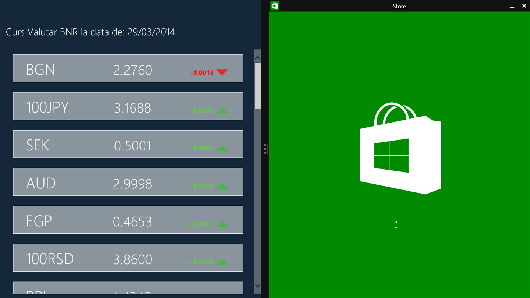Click the scrollbar down arrow in currency list
530x298 pixels.
point(258,286)
